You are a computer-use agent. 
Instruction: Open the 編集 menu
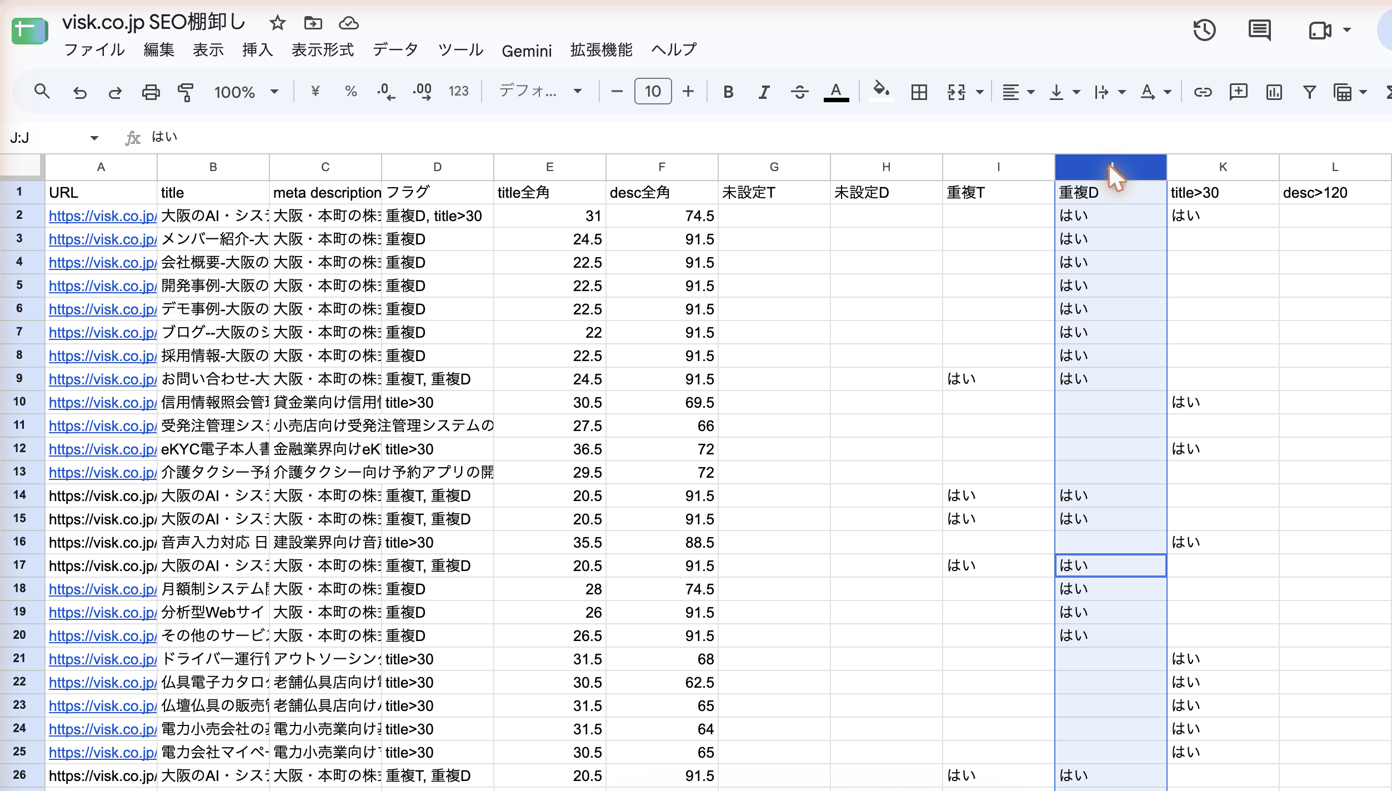coord(159,50)
